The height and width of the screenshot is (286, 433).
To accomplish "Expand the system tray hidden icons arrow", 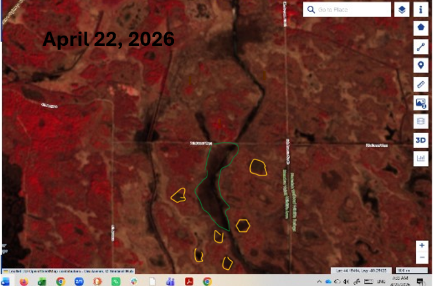I will 321,281.
